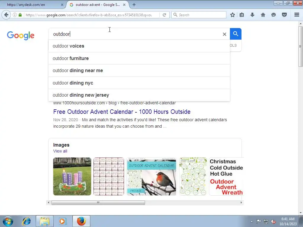Viewport: 303px width, 227px height.
Task: Open site information icon in address bar
Action: (15, 15)
